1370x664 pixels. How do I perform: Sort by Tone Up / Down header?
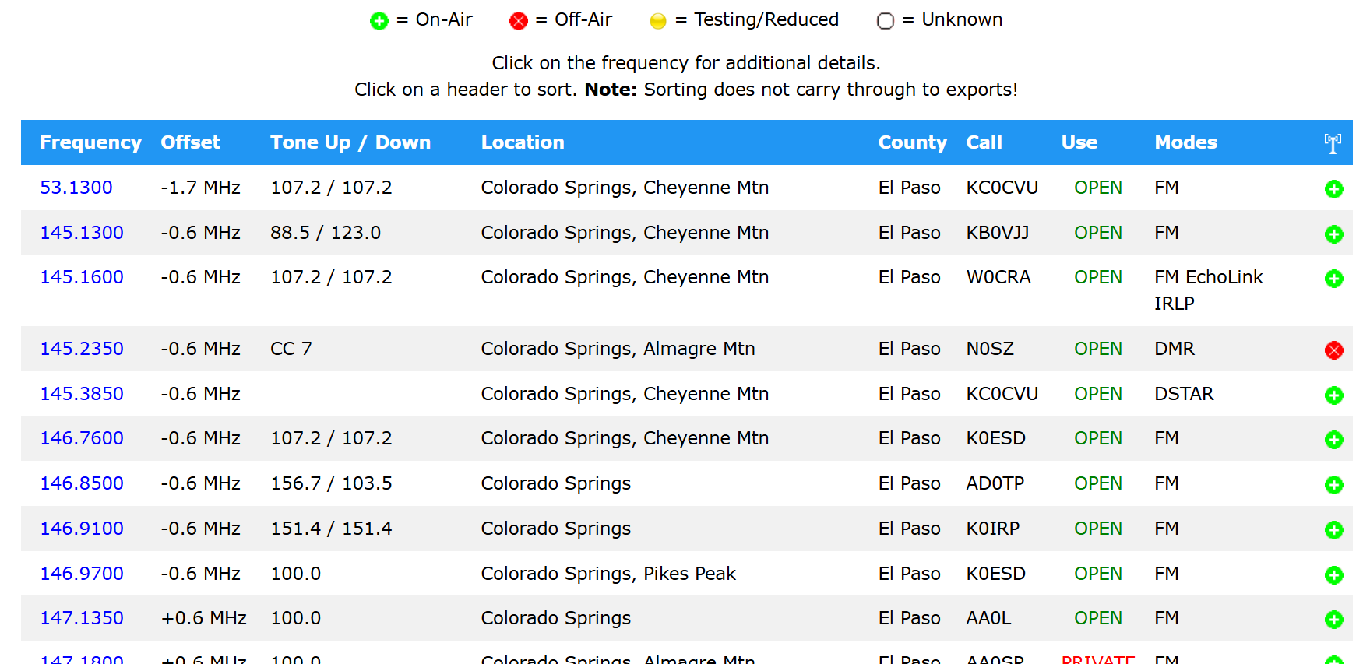pos(350,142)
